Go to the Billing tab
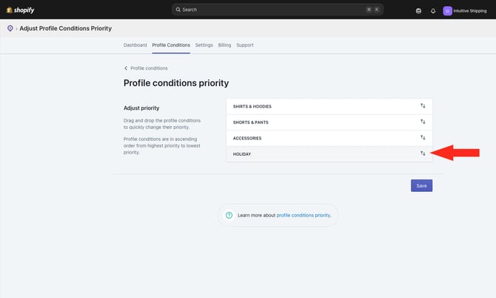Screen dimensions: 496x298 [224, 45]
